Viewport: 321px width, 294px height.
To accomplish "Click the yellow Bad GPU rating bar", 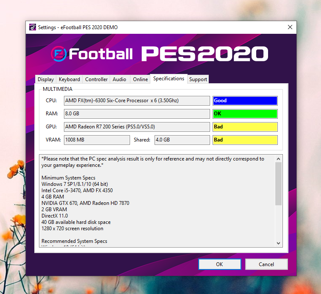I will point(245,127).
